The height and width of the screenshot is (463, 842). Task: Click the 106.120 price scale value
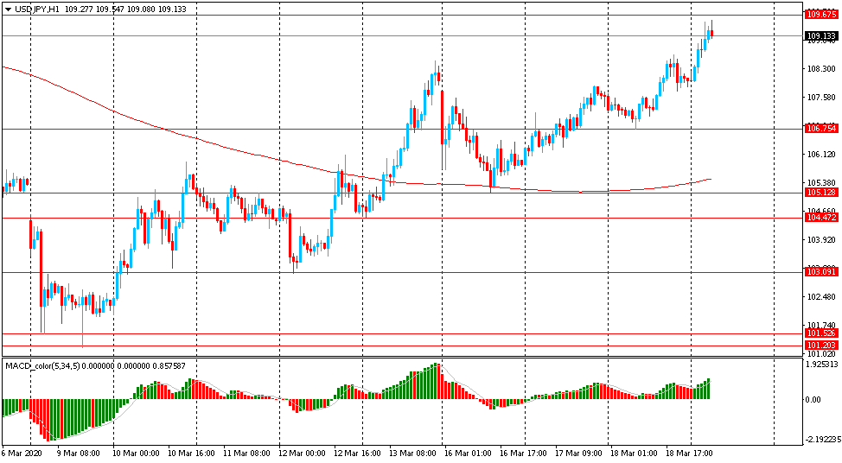(x=821, y=154)
